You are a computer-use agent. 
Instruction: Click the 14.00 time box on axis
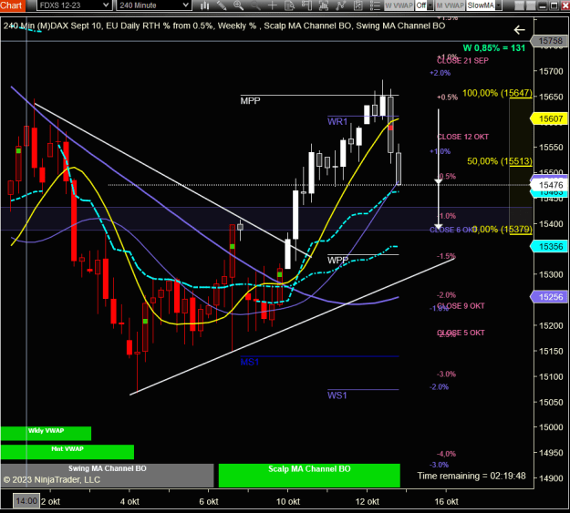26,501
